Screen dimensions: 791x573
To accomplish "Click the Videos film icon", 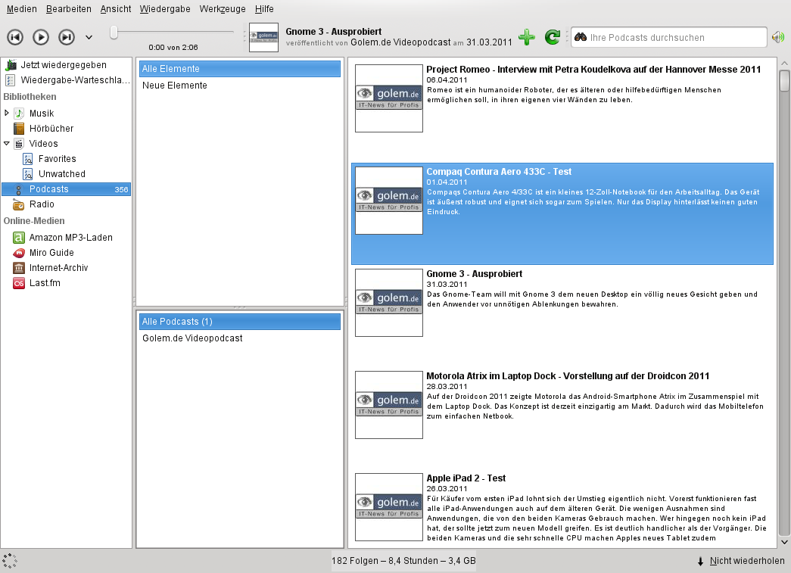I will click(x=19, y=144).
